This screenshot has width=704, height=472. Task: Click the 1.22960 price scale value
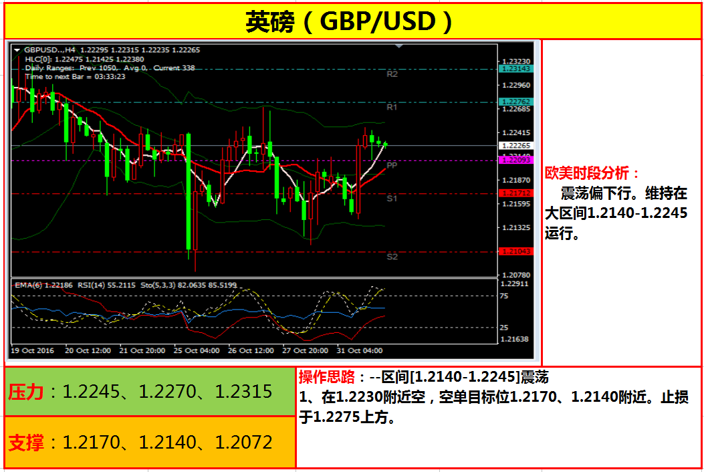pos(516,86)
